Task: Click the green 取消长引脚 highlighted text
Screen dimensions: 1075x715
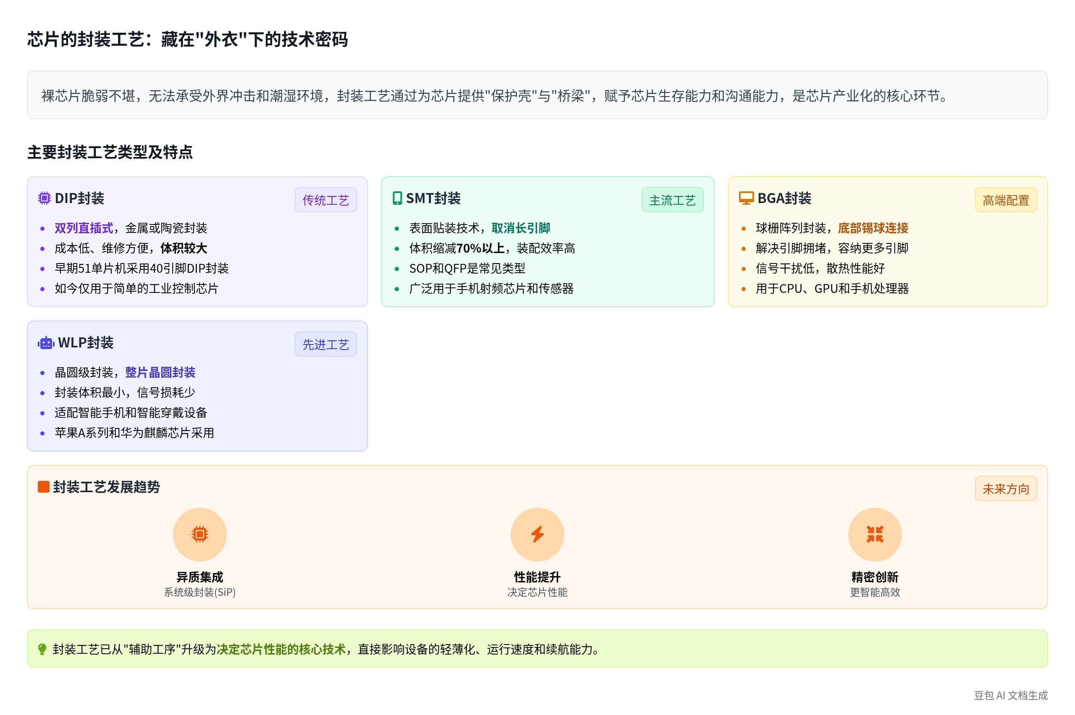Action: 521,228
